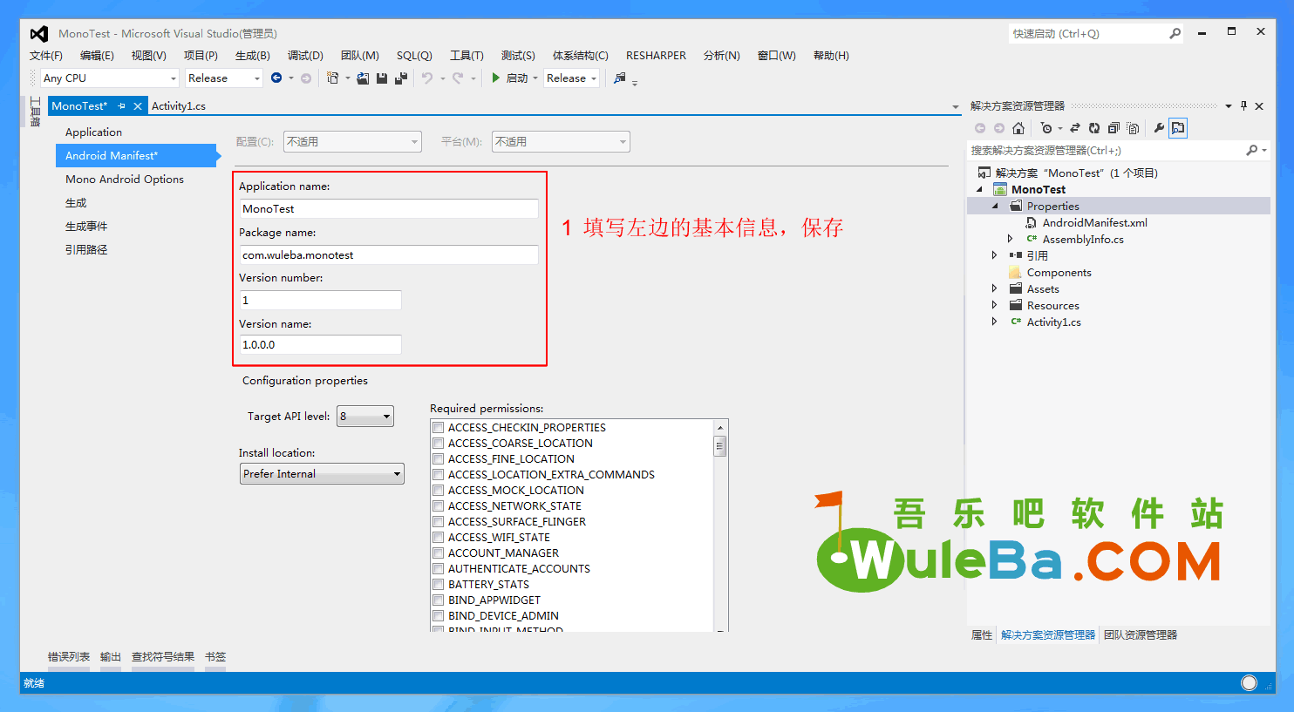Click the permissions list vertical scrollbar
The image size is (1294, 712).
[x=720, y=523]
